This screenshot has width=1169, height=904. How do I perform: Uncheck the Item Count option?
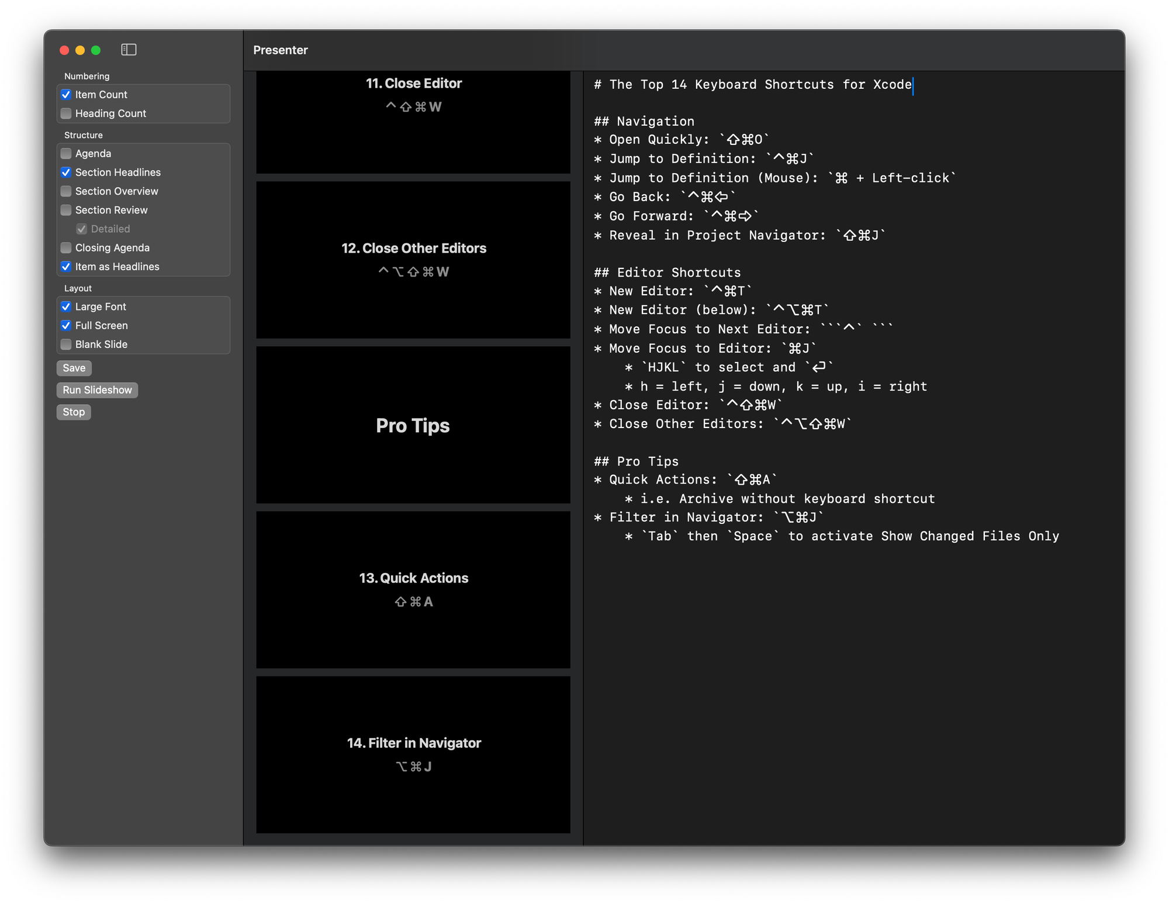point(66,95)
